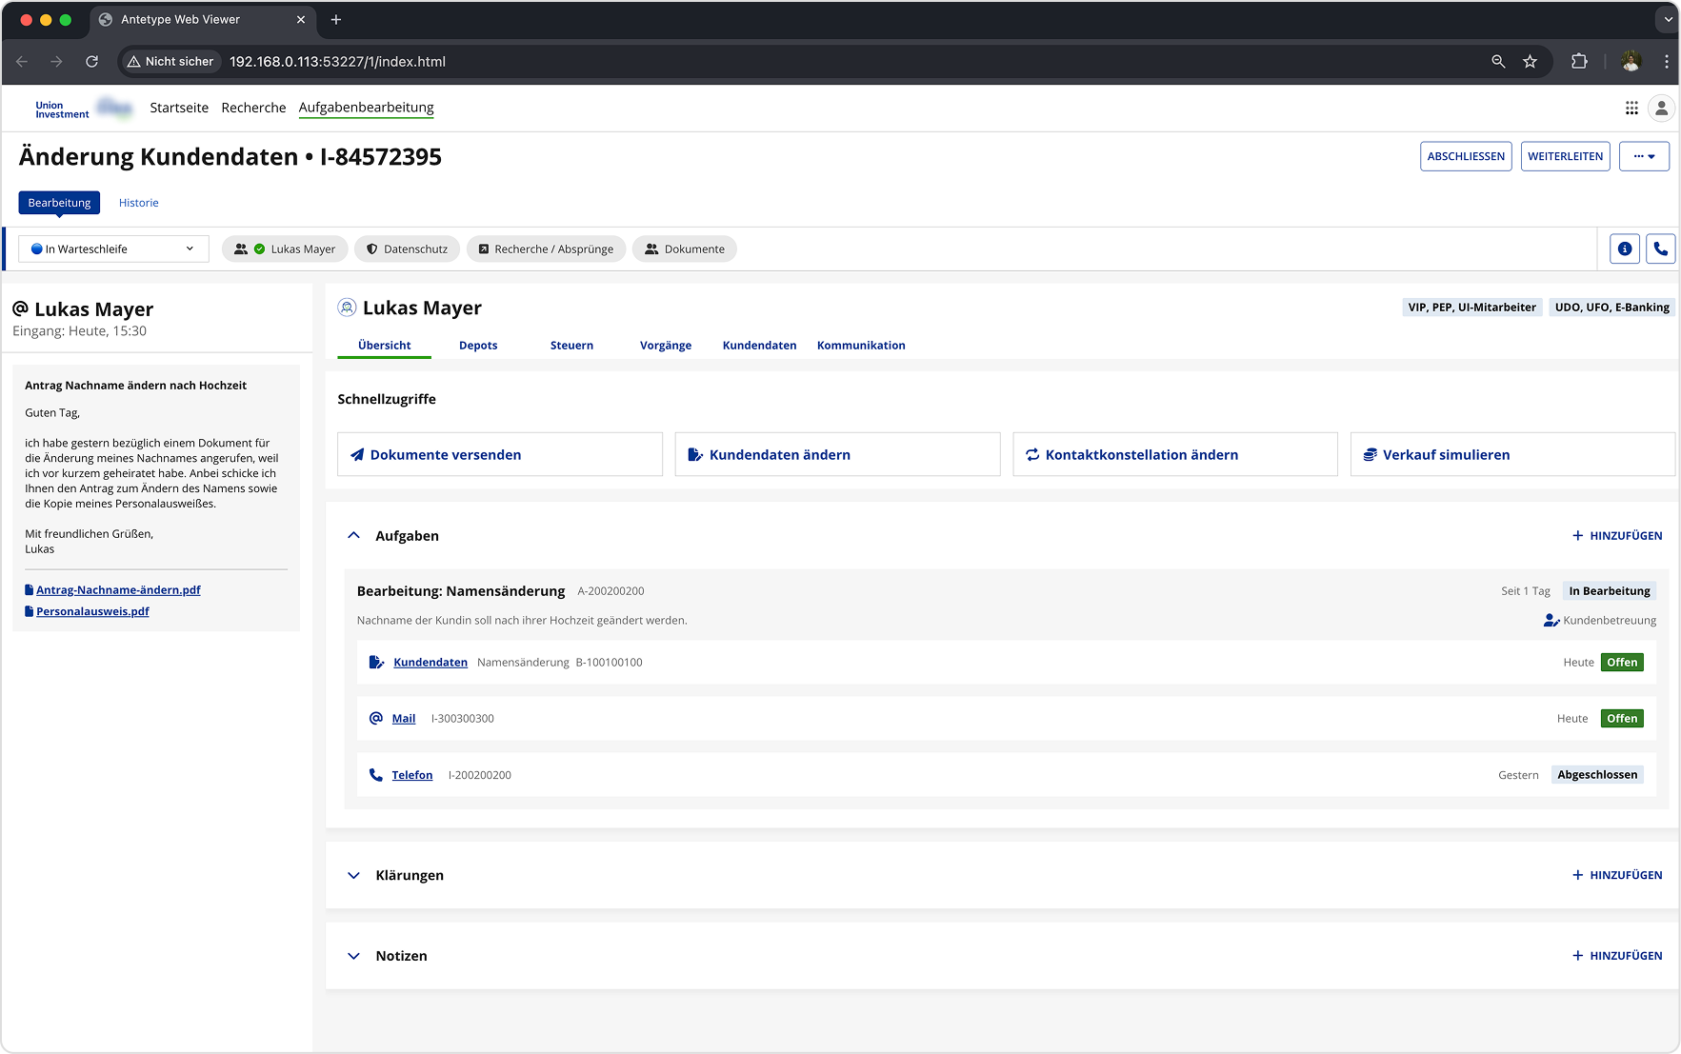The height and width of the screenshot is (1054, 1681).
Task: Click the Datenschutz chip
Action: pyautogui.click(x=407, y=249)
